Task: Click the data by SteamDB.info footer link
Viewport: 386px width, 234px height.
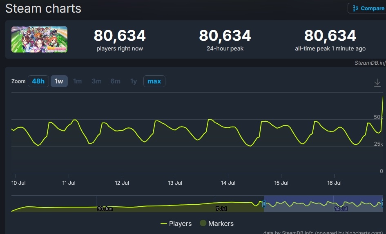Action: [323, 232]
